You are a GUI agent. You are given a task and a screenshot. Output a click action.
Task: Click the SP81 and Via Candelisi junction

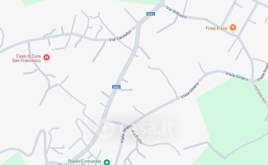138,24
